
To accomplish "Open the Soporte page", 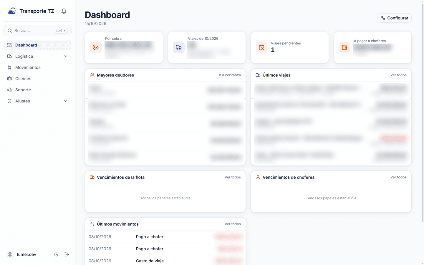I will click(x=37, y=90).
